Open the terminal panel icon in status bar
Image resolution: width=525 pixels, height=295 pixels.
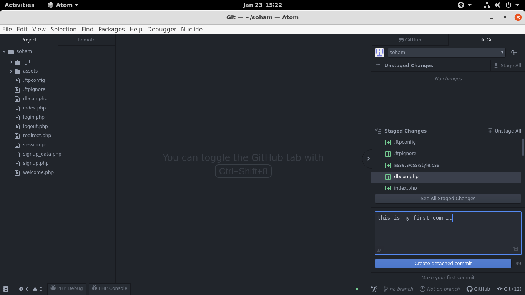[x=6, y=289]
